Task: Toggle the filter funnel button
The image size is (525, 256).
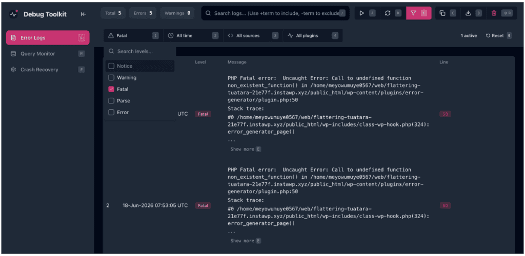Action: 418,13
